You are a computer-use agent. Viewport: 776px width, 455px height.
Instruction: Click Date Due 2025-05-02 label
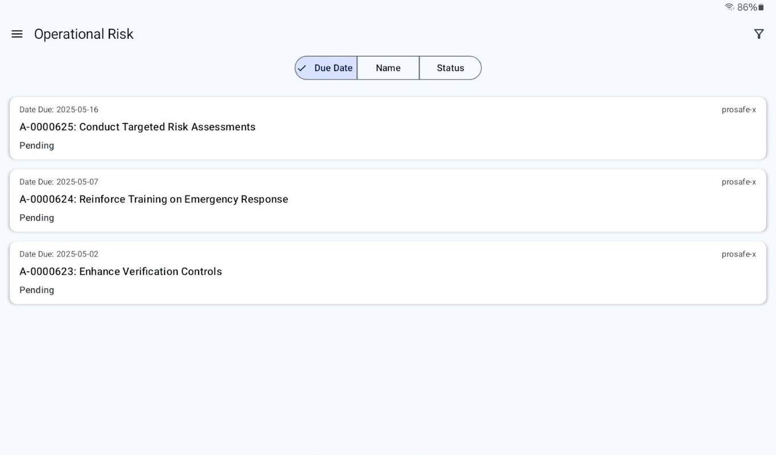pos(59,254)
